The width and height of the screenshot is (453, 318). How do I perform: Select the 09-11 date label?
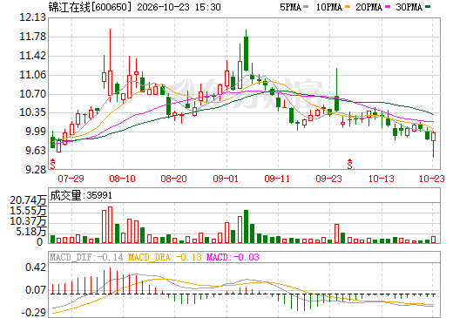(x=277, y=179)
